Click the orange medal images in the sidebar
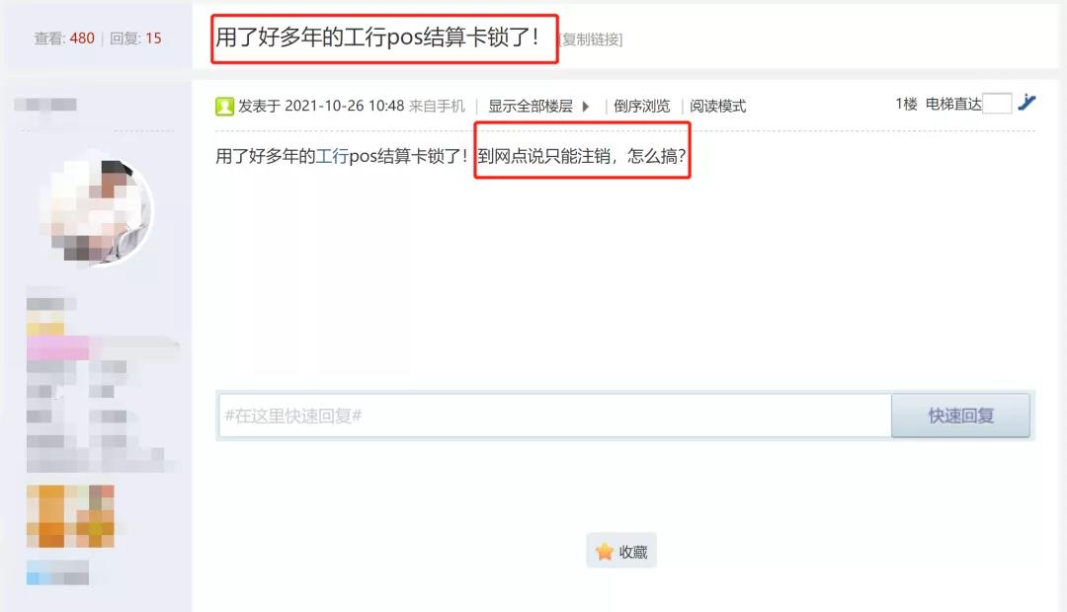Screen dimensions: 1067x612 71,516
